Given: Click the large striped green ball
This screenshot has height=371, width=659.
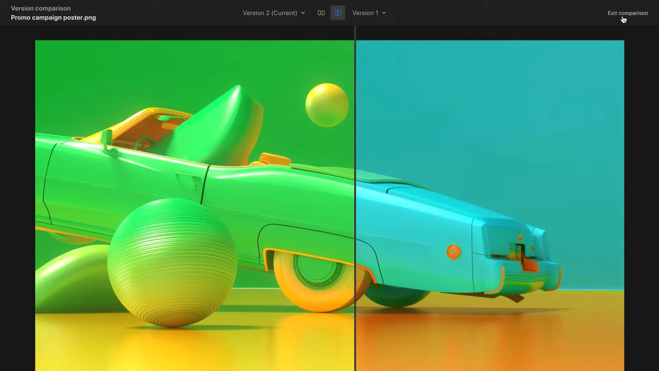Looking at the screenshot, I should [x=172, y=263].
